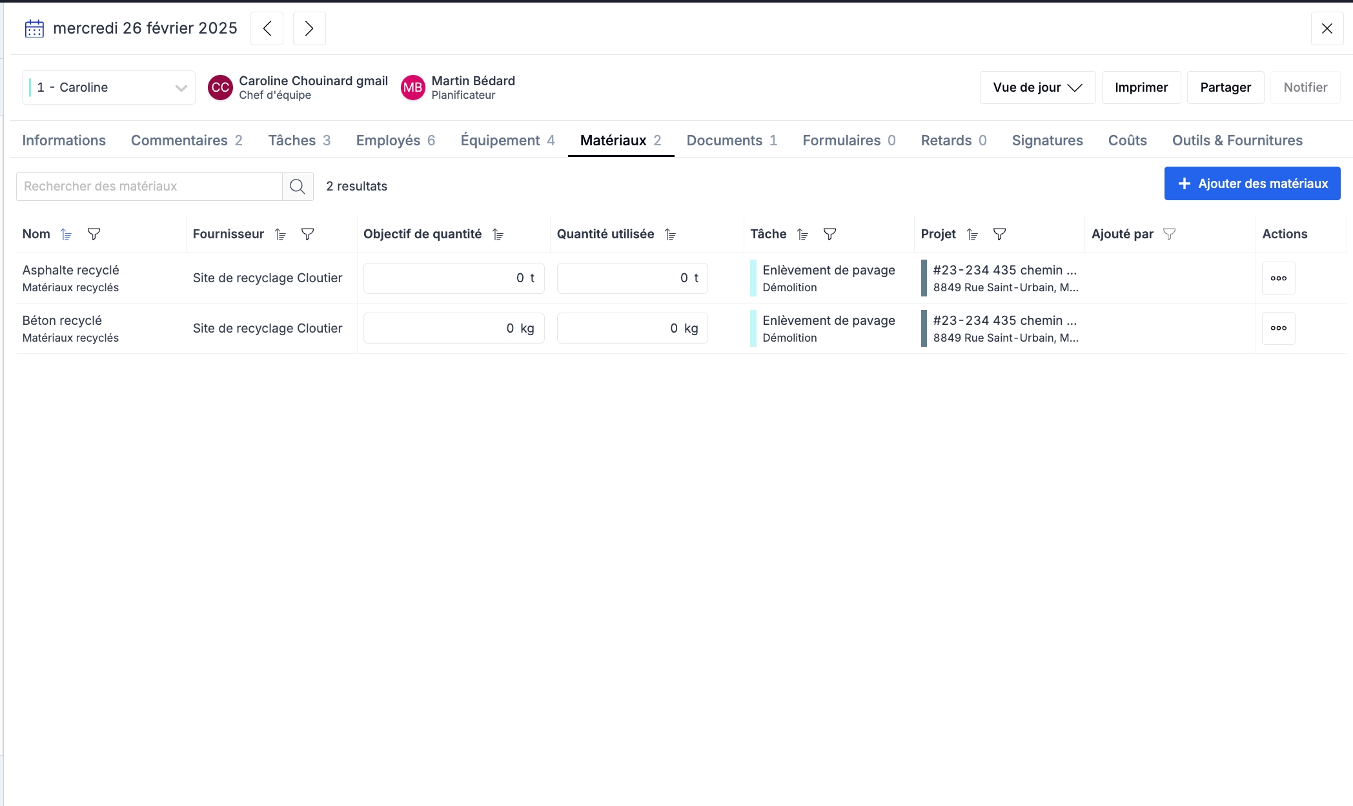Screen dimensions: 1353x806
Task: Click Ajouter des matériaux button
Action: [x=1252, y=183]
